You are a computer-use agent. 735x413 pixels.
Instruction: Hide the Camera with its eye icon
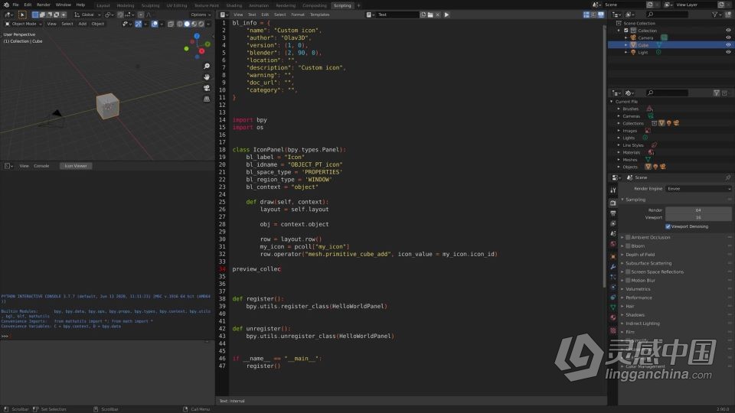pos(728,37)
